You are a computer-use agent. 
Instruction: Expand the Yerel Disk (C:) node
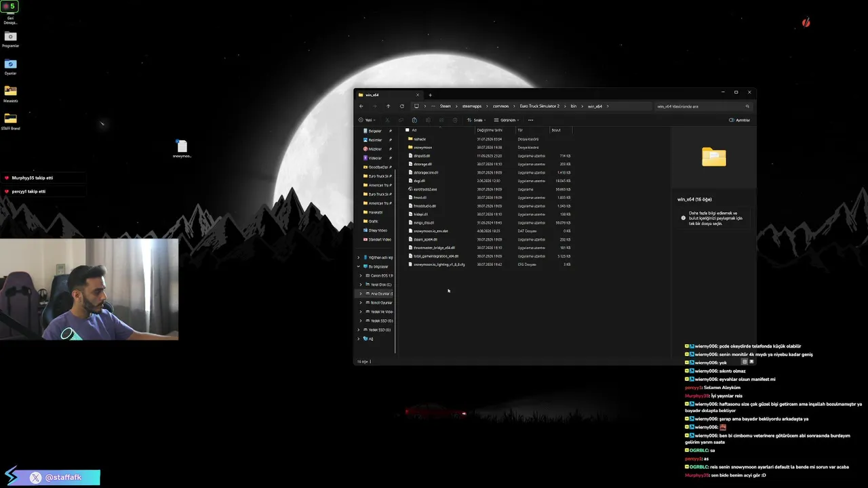tap(361, 285)
